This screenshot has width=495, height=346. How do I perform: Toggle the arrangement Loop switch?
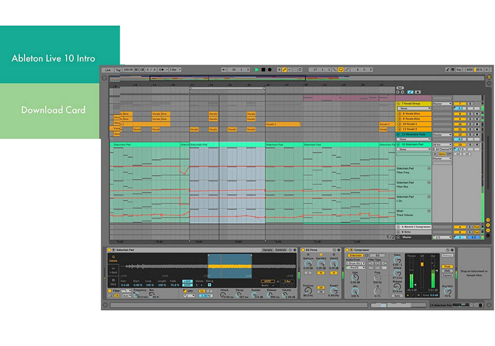tap(341, 70)
